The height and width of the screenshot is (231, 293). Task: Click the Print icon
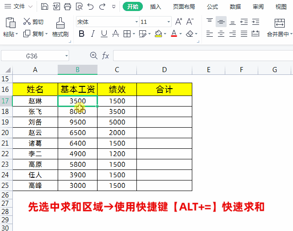[x=67, y=6]
